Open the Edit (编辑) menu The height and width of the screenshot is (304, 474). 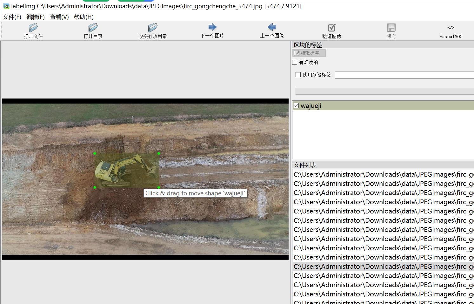pyautogui.click(x=35, y=17)
